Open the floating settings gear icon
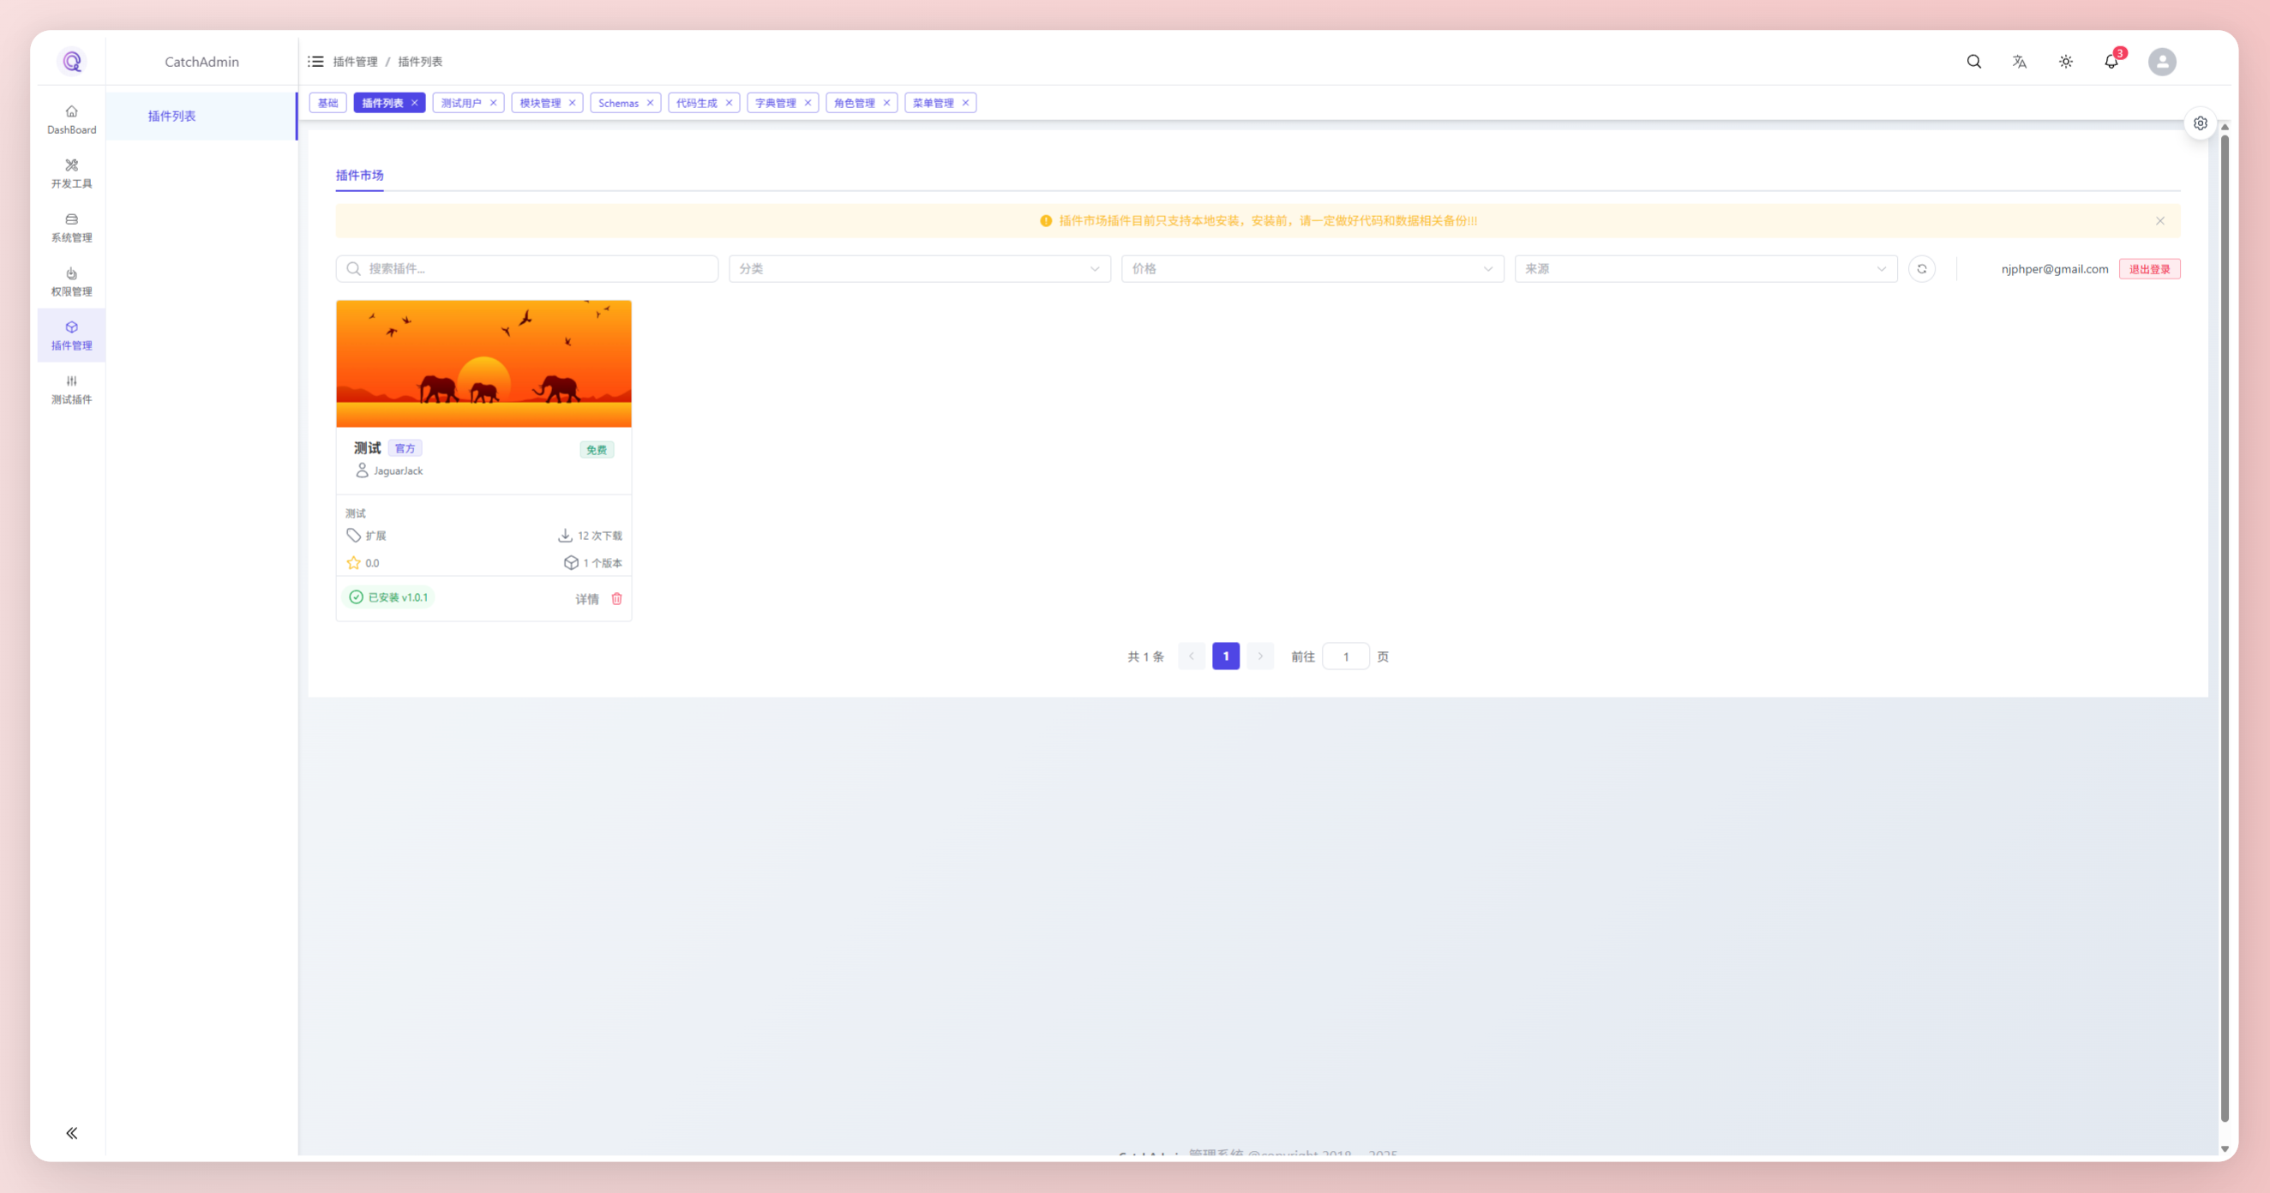The width and height of the screenshot is (2270, 1193). [x=2201, y=123]
